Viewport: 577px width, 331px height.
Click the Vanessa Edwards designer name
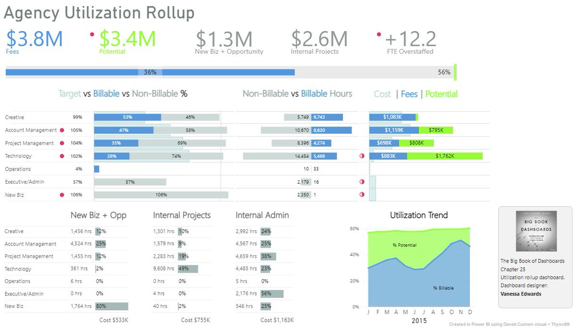pos(521,294)
